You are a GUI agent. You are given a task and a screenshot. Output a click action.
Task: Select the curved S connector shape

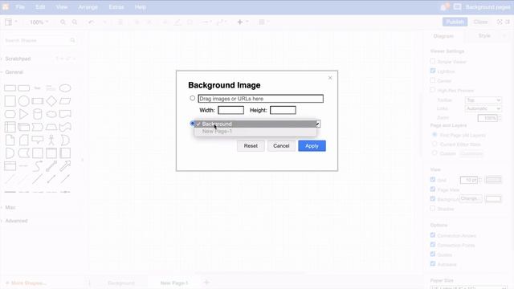point(38,166)
